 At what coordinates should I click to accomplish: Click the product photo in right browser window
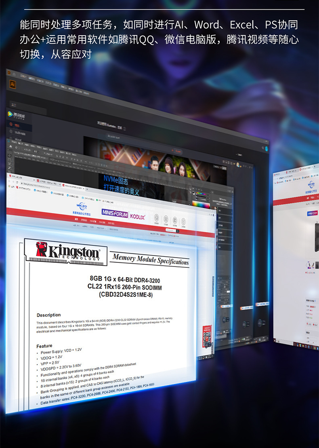coord(317,237)
